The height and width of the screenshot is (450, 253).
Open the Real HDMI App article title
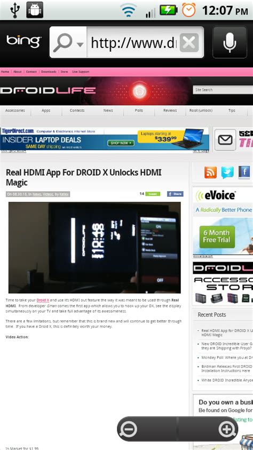click(x=83, y=177)
